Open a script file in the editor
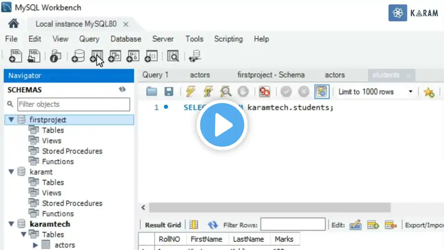Image resolution: width=444 pixels, height=250 pixels. (x=152, y=92)
